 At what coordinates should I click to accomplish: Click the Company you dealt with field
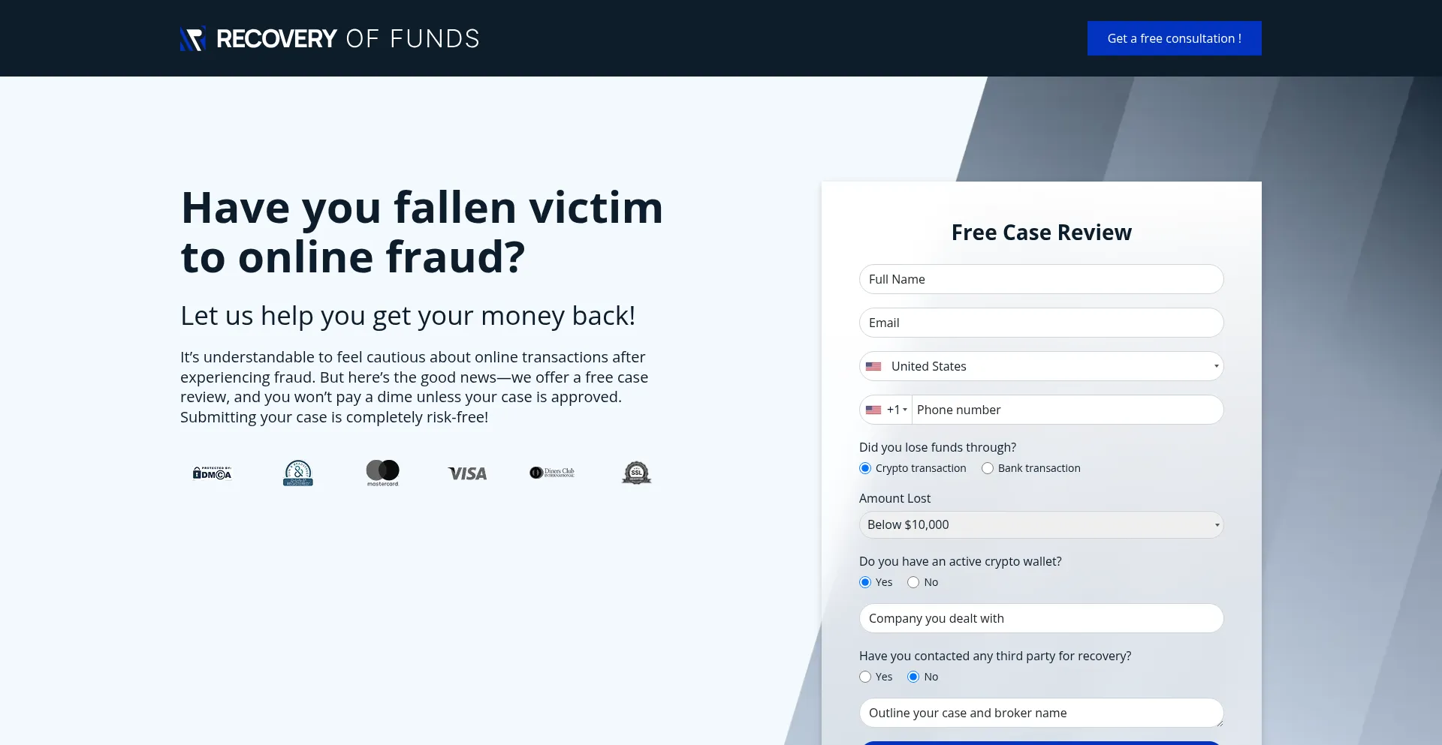(x=1041, y=618)
